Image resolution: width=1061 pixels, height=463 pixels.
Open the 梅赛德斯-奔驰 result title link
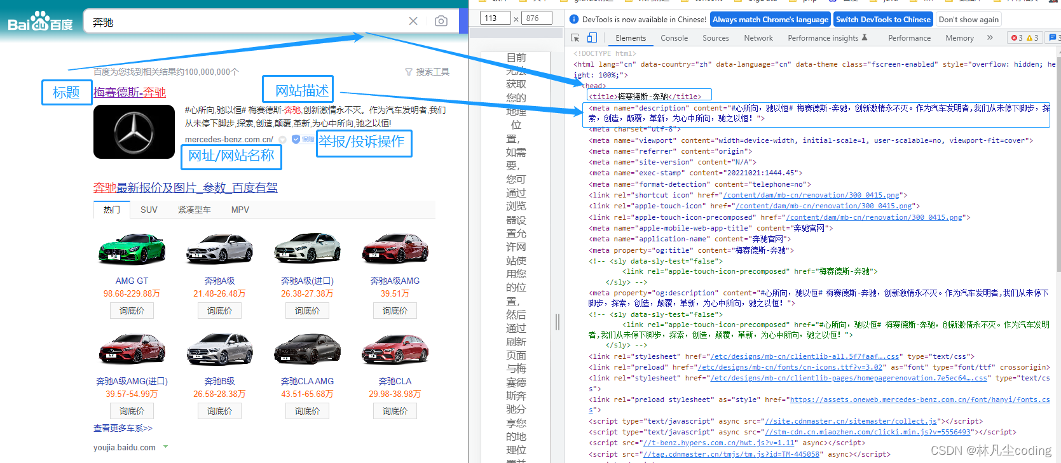(x=130, y=92)
